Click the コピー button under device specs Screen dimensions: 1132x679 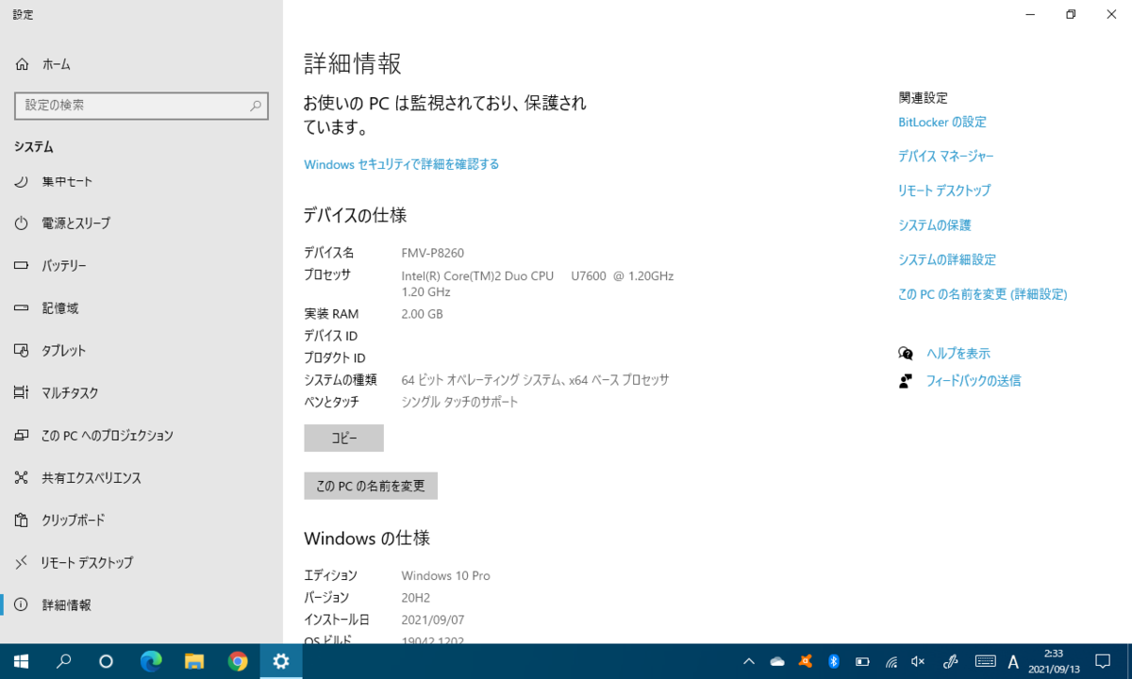[x=344, y=439]
